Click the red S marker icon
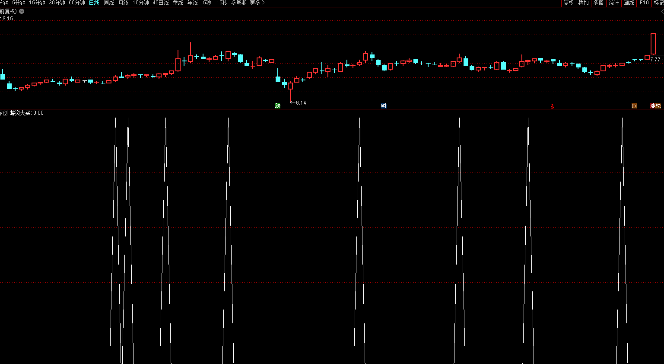Image resolution: width=664 pixels, height=364 pixels. coord(552,106)
